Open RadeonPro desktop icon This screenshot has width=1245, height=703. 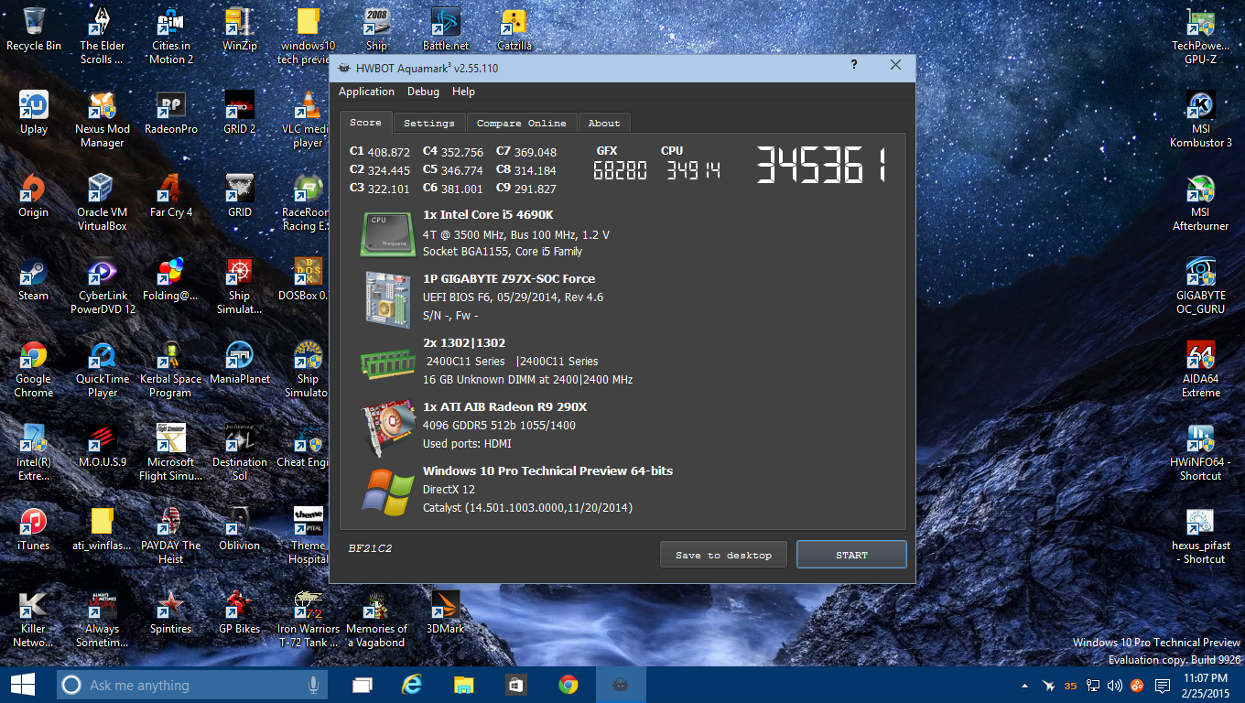coord(171,113)
